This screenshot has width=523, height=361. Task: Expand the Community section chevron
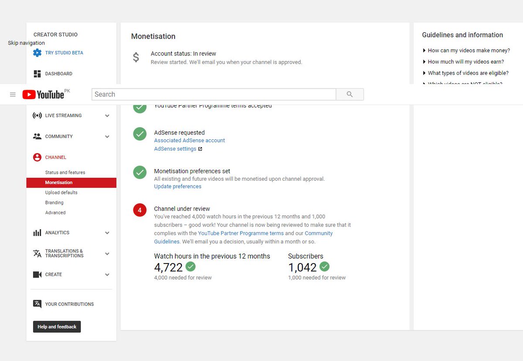coord(107,137)
